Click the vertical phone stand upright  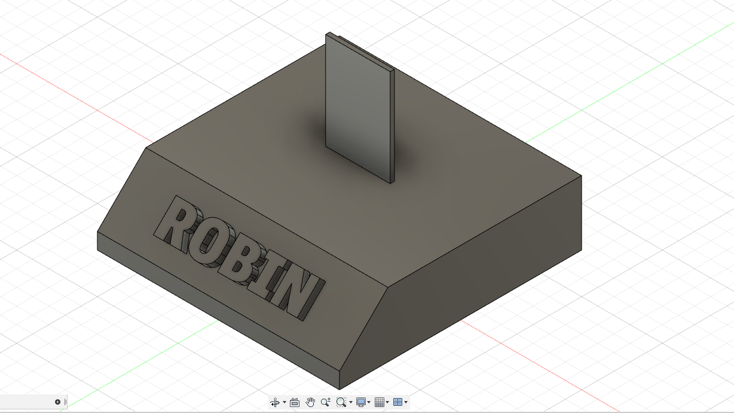click(357, 108)
